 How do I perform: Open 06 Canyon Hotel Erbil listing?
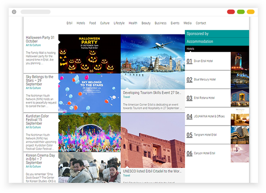[x=208, y=153]
